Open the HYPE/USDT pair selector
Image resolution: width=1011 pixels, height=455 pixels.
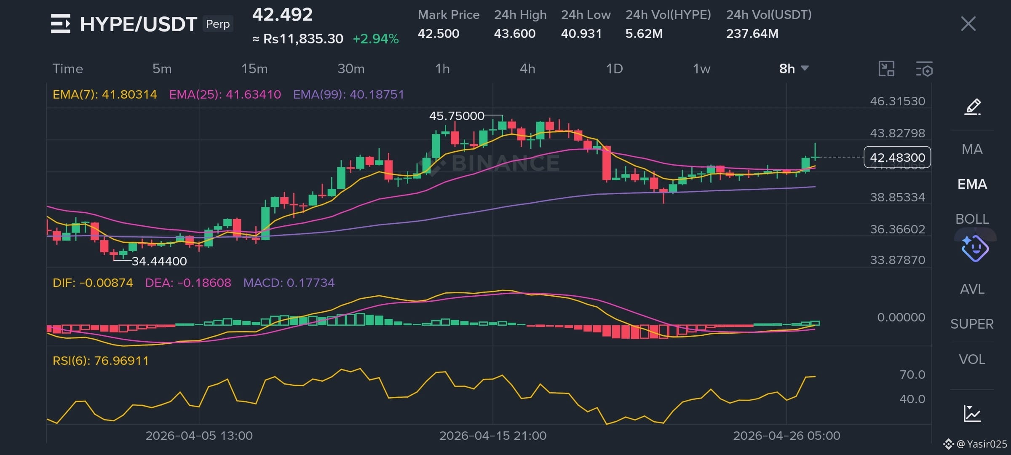[x=139, y=24]
